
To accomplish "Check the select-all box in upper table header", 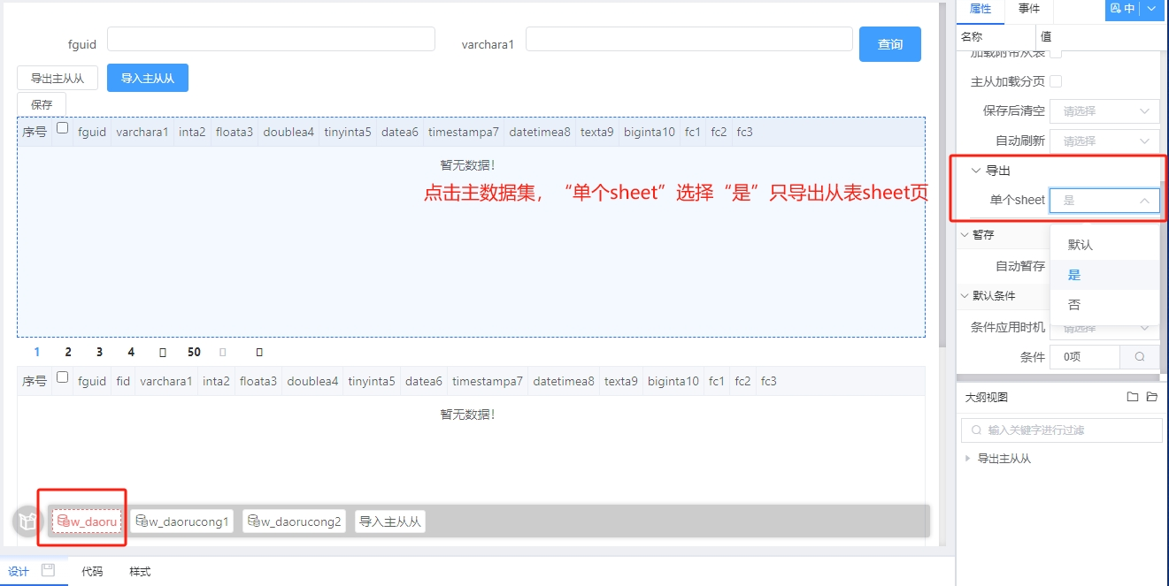I will coord(62,128).
